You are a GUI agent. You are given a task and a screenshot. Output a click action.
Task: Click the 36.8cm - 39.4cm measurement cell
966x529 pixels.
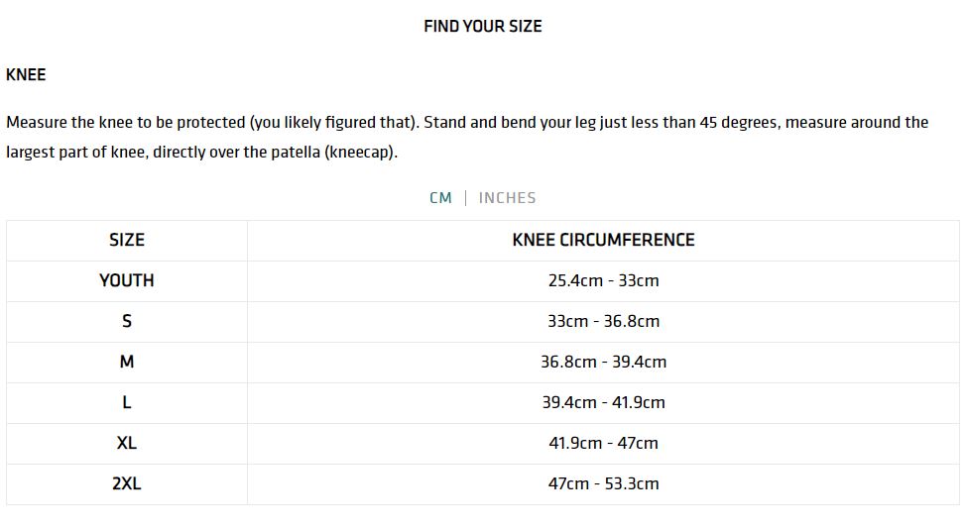[603, 362]
